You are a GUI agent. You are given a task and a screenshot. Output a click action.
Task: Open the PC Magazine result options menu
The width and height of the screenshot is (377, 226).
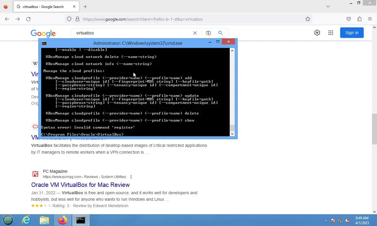[131, 177]
